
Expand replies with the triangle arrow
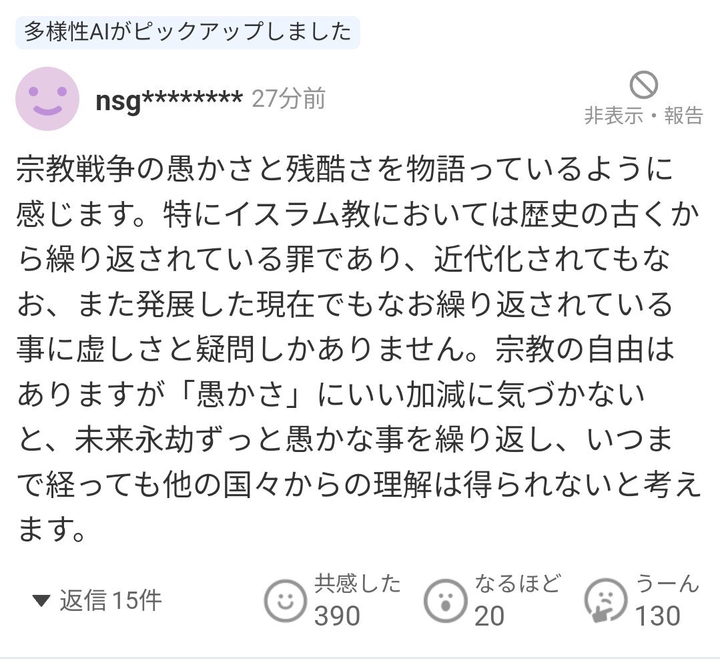(41, 601)
